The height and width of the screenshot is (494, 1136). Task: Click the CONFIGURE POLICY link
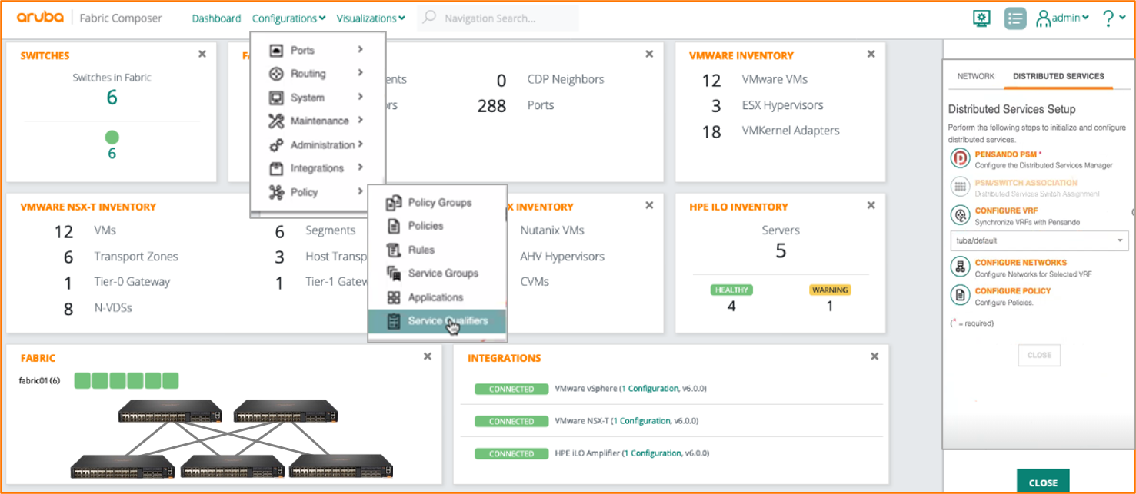(x=1013, y=291)
